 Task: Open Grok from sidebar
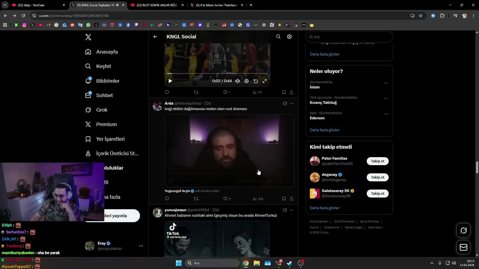(x=96, y=110)
